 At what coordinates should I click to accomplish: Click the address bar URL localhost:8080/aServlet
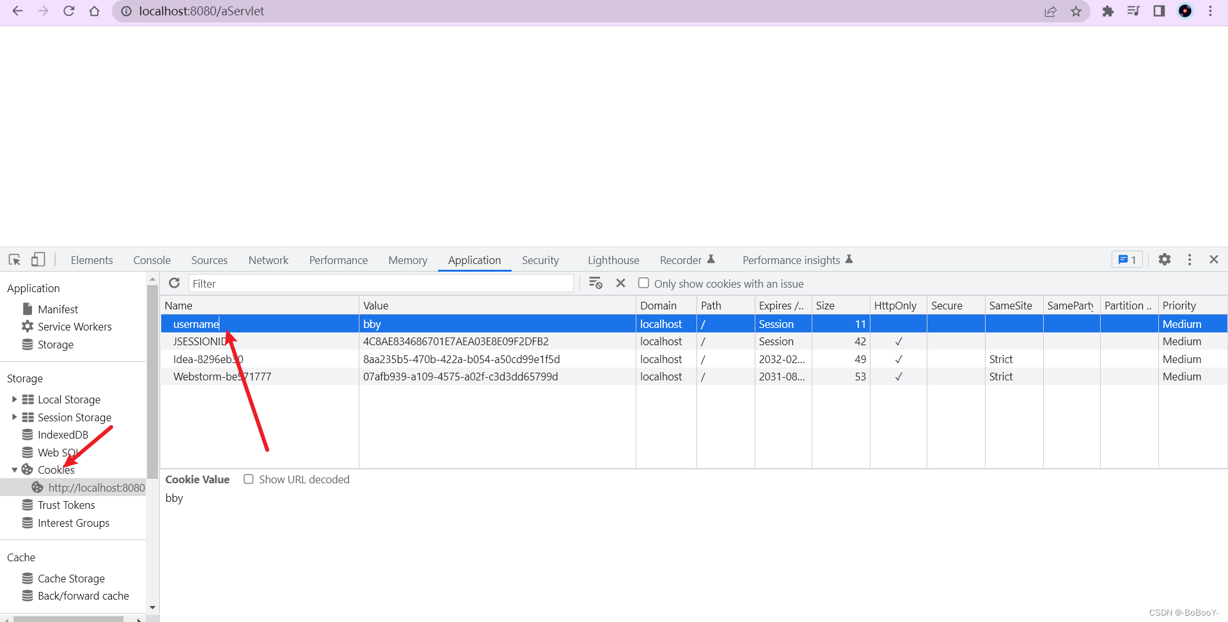(201, 11)
